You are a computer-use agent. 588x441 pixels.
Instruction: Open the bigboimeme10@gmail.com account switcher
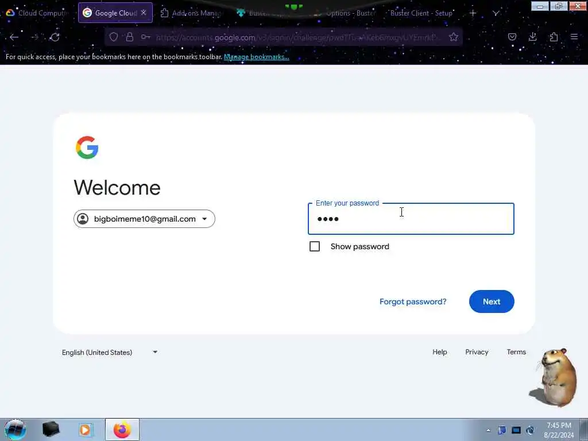pyautogui.click(x=144, y=219)
